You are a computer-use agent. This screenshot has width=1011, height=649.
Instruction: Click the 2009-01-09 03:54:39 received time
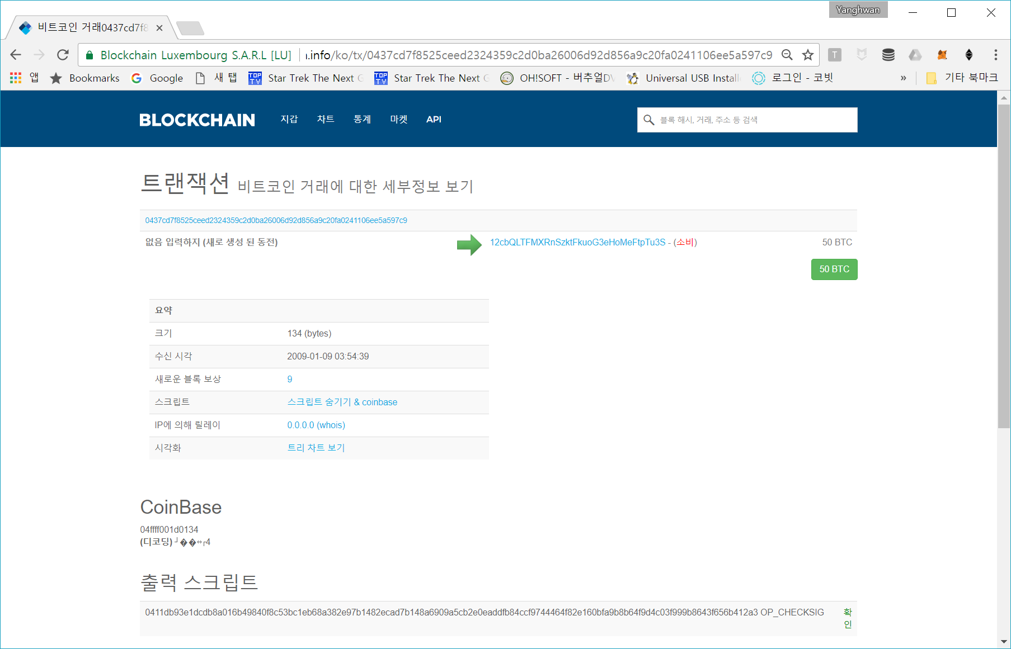click(328, 356)
